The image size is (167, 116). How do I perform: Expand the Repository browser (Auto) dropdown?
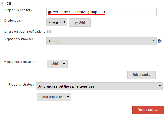click(x=101, y=41)
